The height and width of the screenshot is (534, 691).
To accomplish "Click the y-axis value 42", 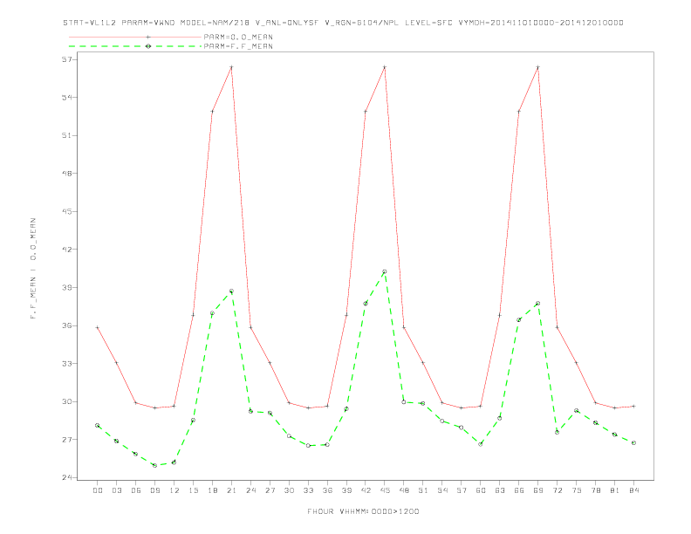I will click(x=67, y=250).
